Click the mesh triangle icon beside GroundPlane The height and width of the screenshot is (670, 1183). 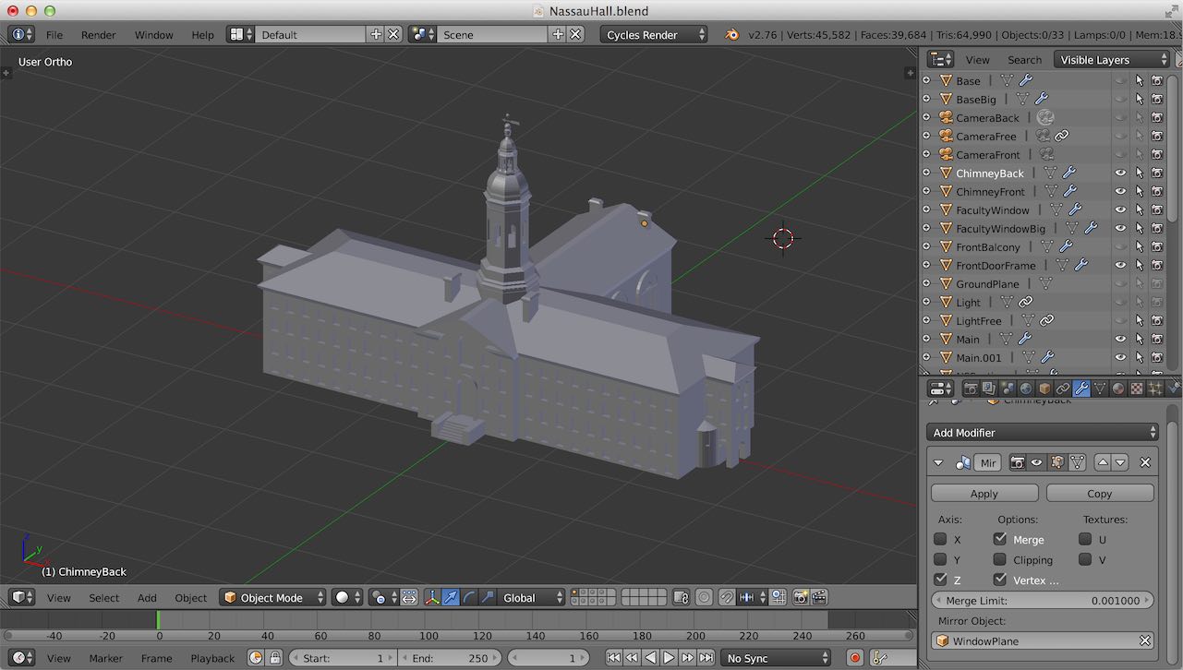point(1045,283)
